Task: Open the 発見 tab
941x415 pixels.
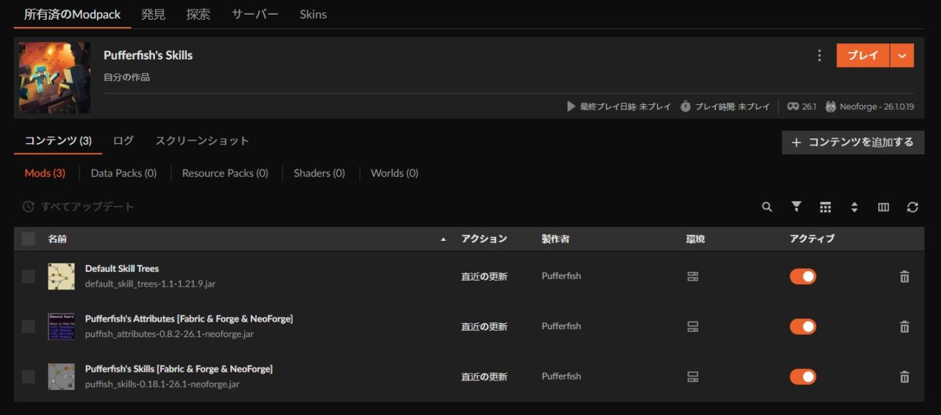Action: (x=153, y=14)
